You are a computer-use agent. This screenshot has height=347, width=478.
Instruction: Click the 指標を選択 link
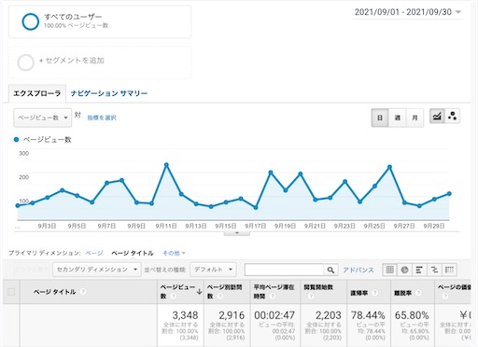click(102, 118)
